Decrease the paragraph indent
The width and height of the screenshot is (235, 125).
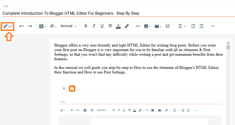(201, 26)
